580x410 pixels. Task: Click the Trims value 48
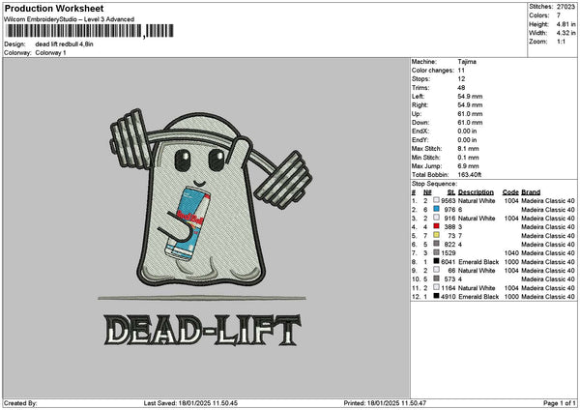tap(461, 88)
